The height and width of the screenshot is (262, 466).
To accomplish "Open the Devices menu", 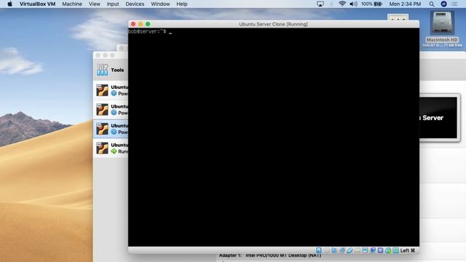I will (135, 4).
